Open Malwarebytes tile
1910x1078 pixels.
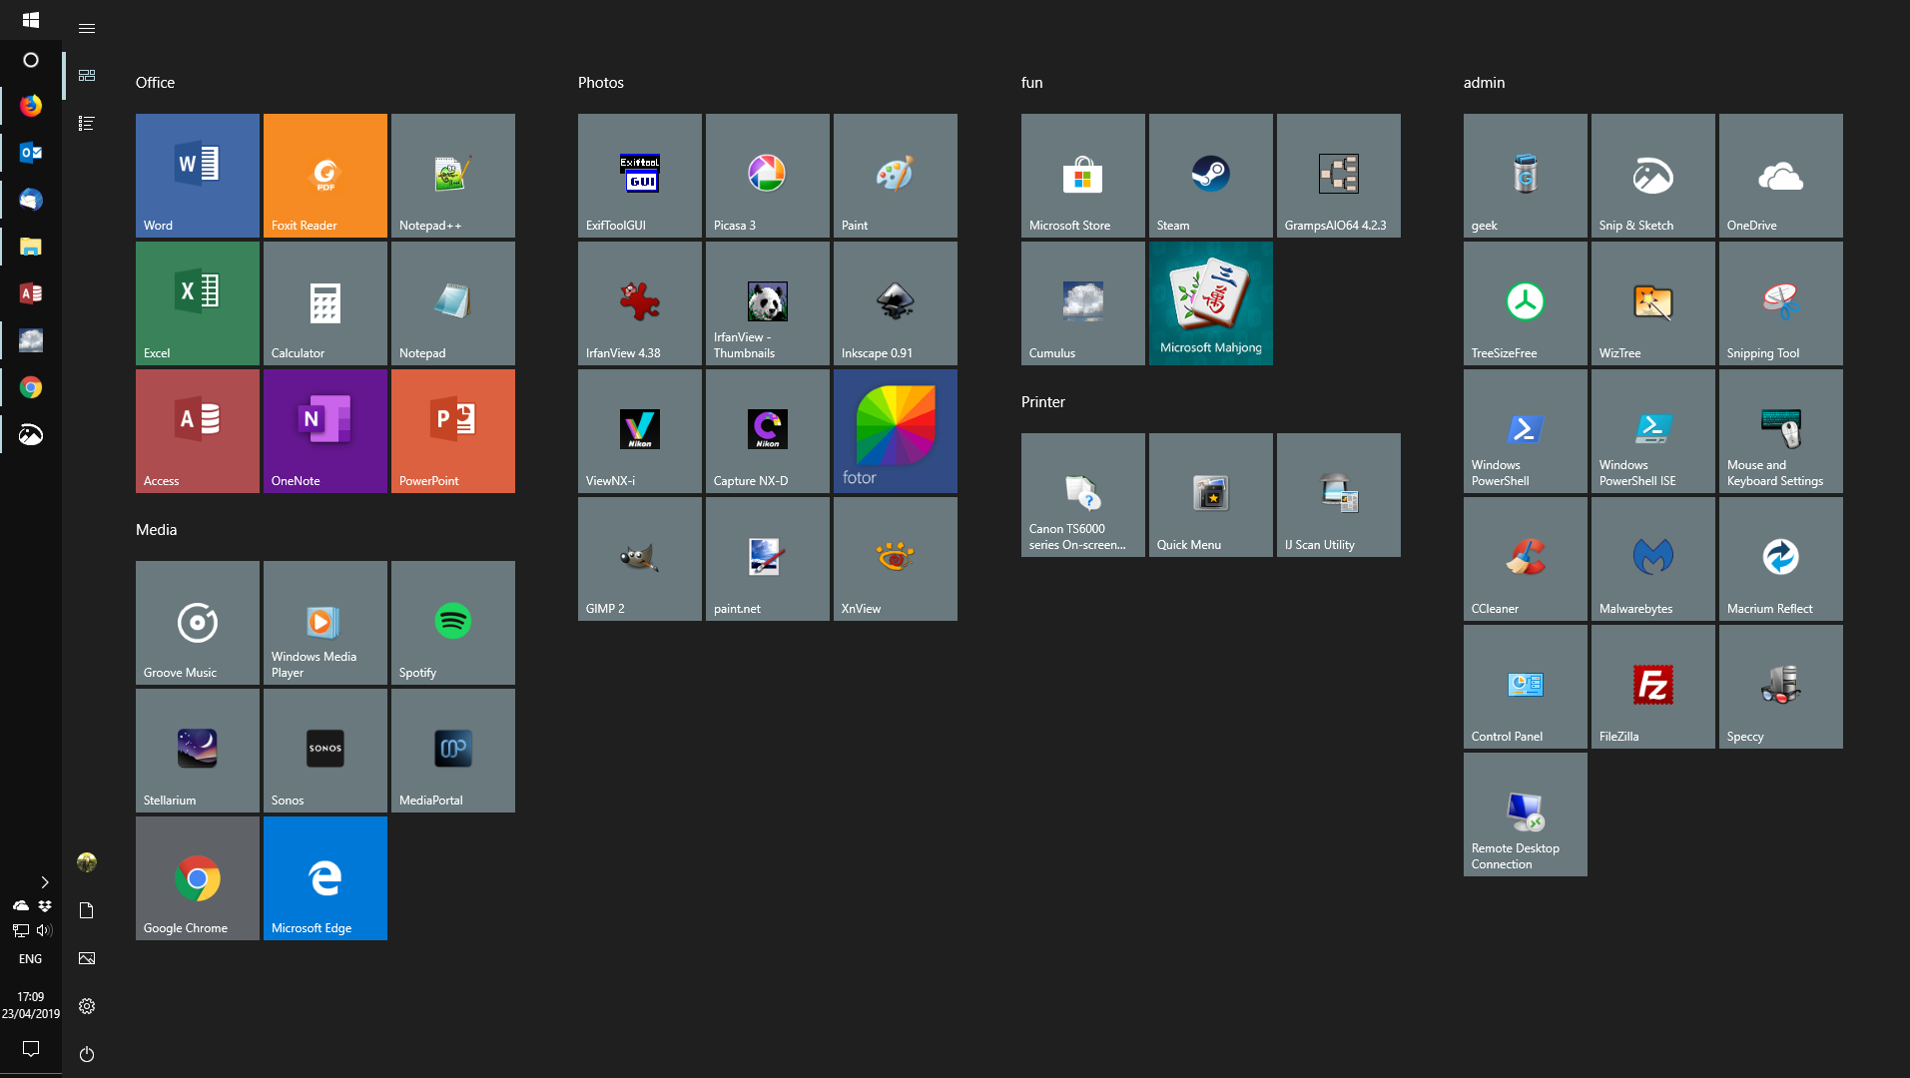[1653, 559]
